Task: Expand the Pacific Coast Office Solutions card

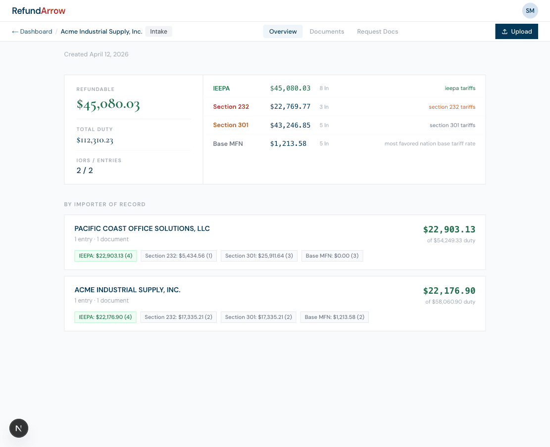Action: 142,228
